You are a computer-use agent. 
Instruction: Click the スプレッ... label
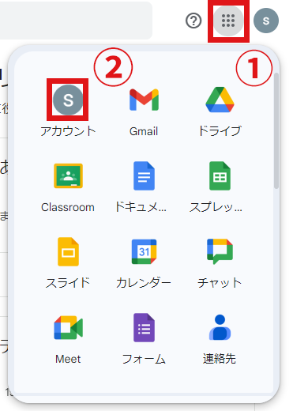coord(216,207)
